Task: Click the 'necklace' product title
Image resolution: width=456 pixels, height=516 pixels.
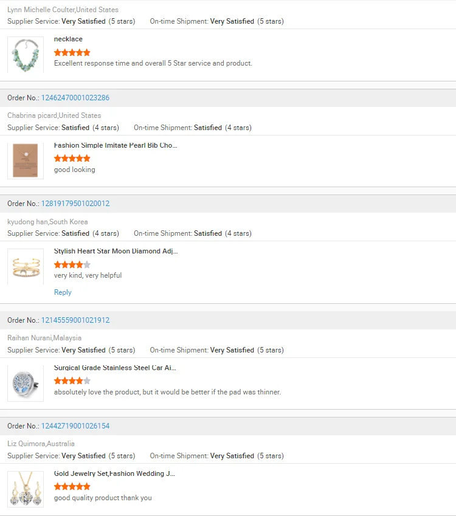Action: point(68,39)
